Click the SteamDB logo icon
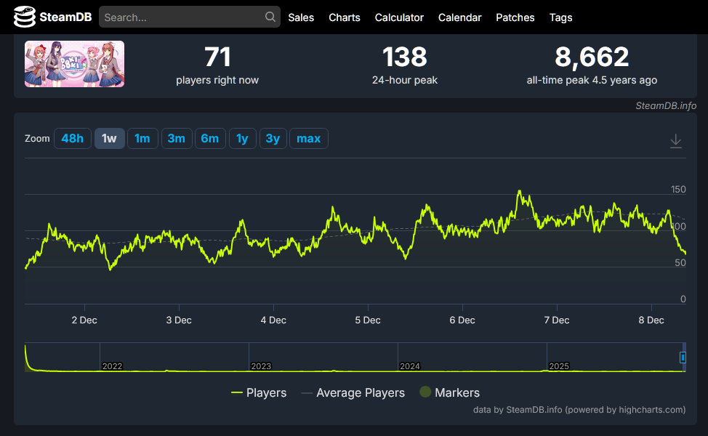The height and width of the screenshot is (436, 708). 25,17
